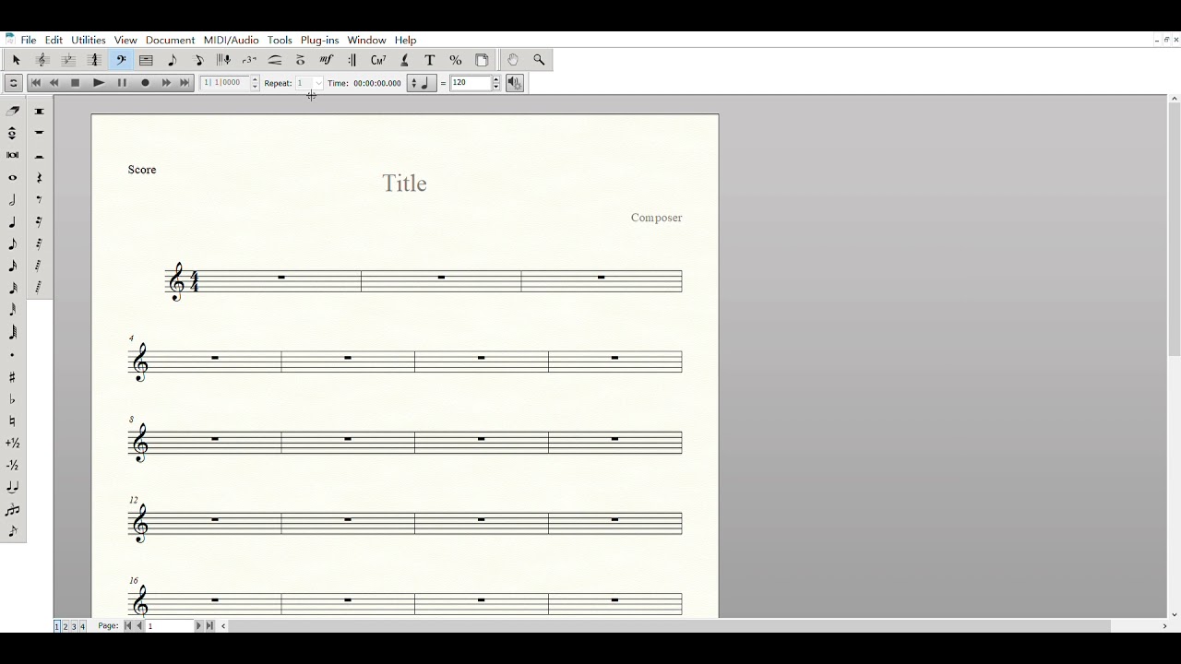Open the MIDI/Audio menu
This screenshot has height=664, width=1181.
[231, 41]
